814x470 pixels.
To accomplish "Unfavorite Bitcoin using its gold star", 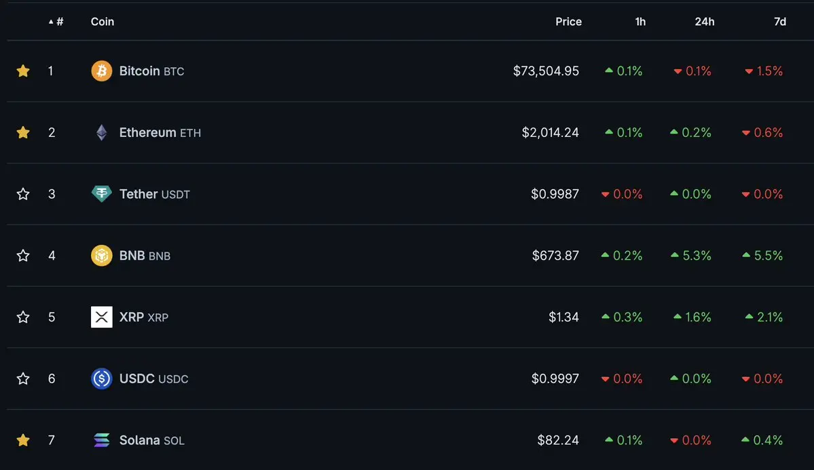I will pyautogui.click(x=23, y=71).
